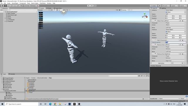
Task: Start Play mode with the Play button
Action: click(x=89, y=6)
